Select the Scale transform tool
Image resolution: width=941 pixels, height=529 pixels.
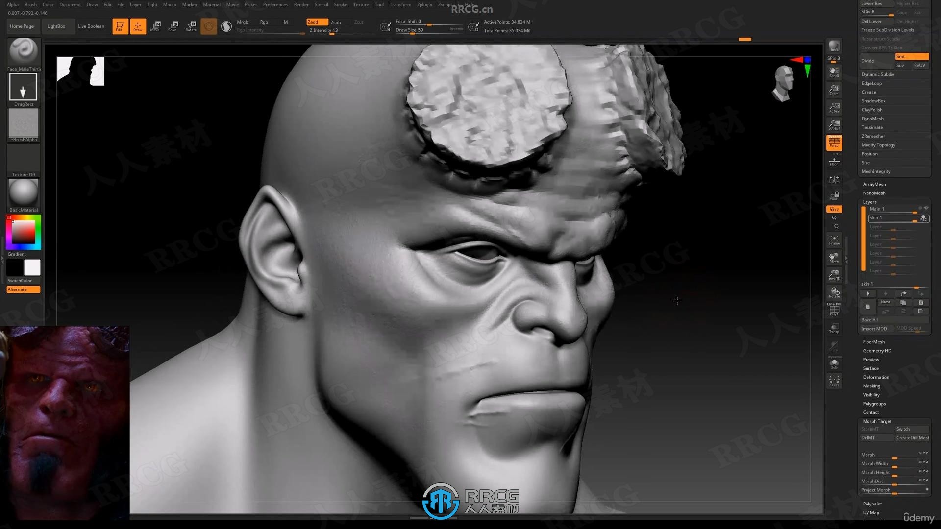pyautogui.click(x=173, y=26)
